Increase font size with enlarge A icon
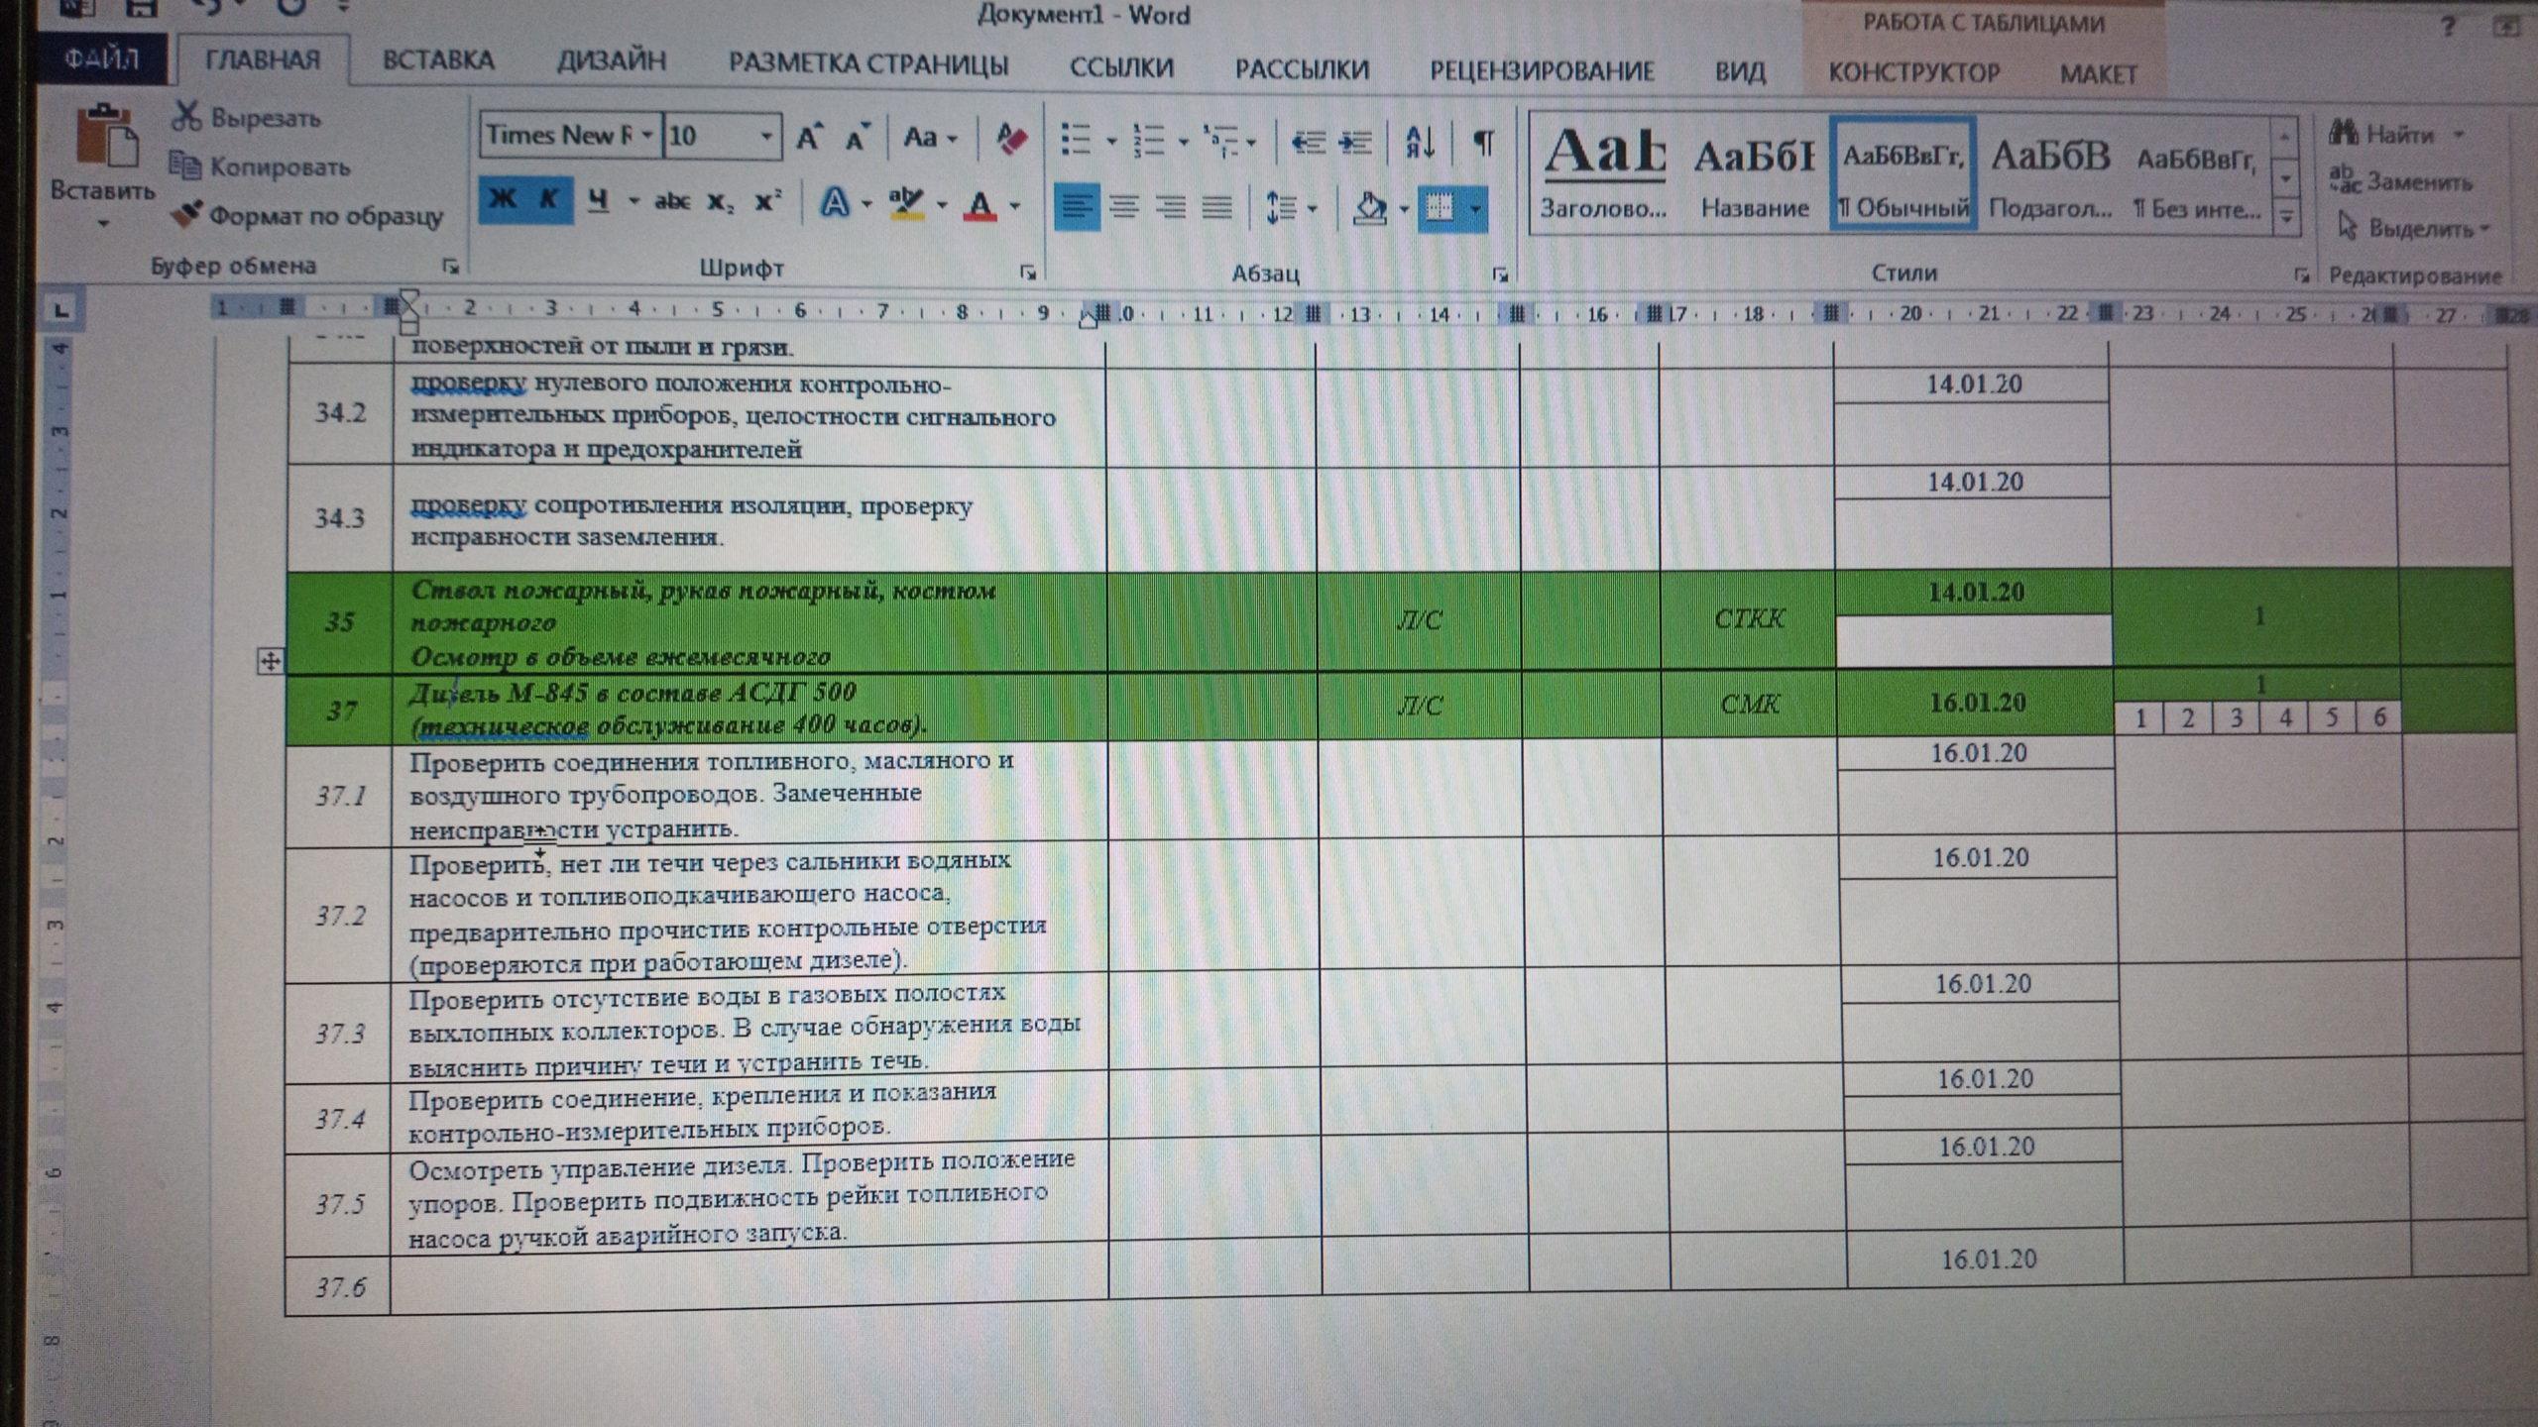 (809, 138)
